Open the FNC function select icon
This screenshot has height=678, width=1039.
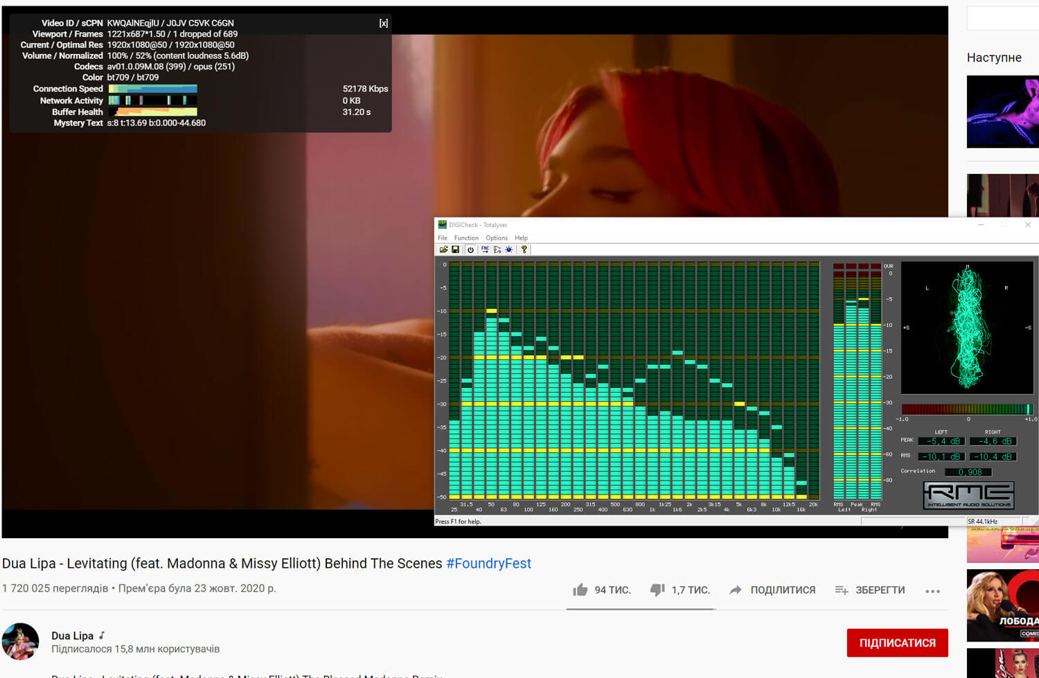coord(485,249)
